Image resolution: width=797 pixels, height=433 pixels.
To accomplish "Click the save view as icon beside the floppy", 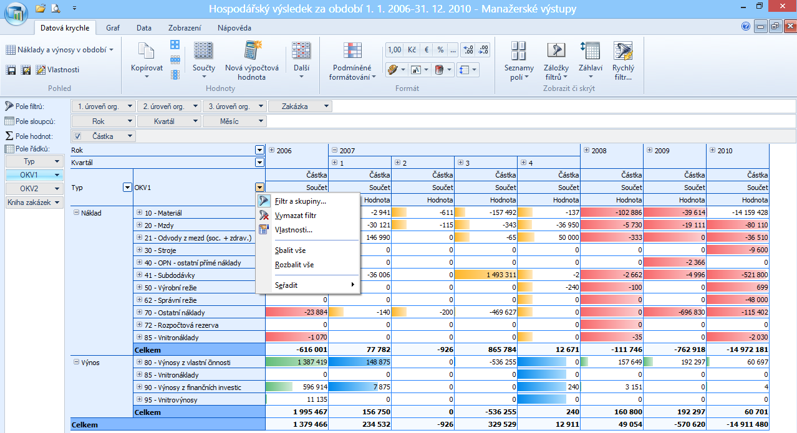I will (26, 70).
